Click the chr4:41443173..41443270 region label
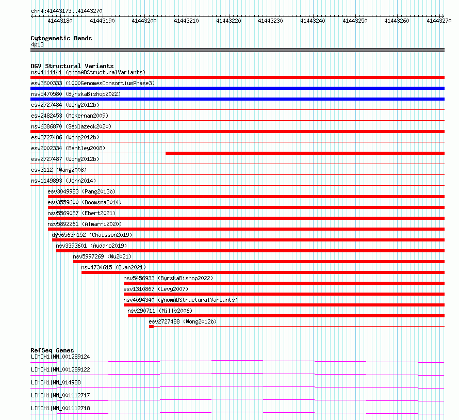Image resolution: width=459 pixels, height=420 pixels. coord(67,11)
